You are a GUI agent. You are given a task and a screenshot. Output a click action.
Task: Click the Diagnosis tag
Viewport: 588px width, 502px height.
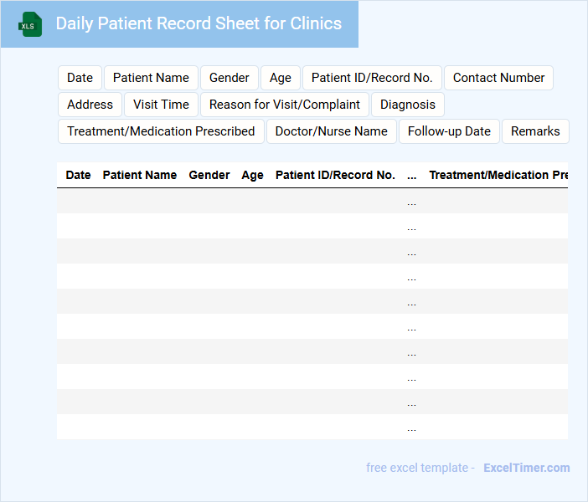point(408,105)
